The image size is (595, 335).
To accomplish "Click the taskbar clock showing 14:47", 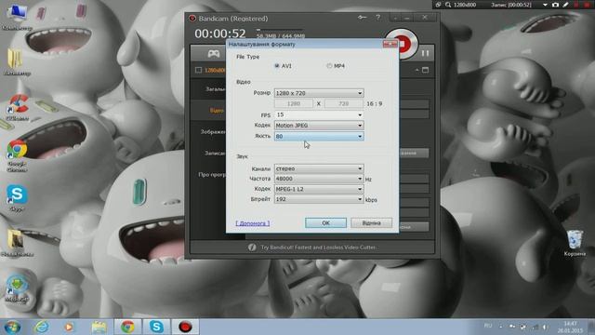I will [x=570, y=327].
